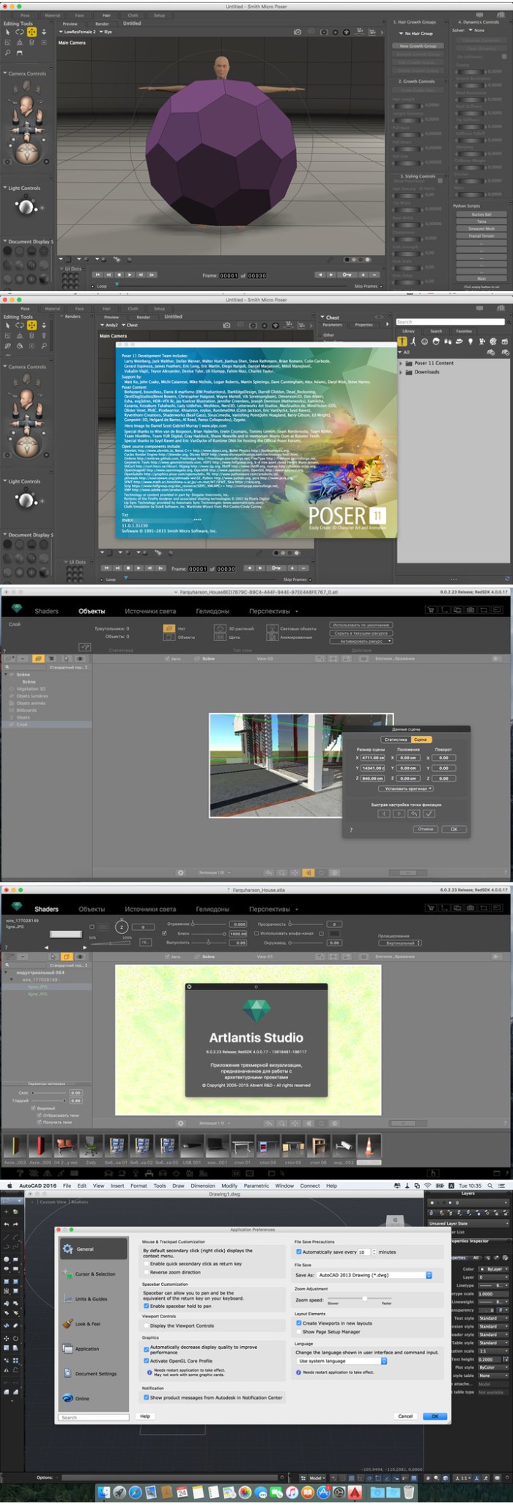The width and height of the screenshot is (513, 1506).
Task: Click the yellow library category icon in Poser Library
Action: pyautogui.click(x=402, y=341)
